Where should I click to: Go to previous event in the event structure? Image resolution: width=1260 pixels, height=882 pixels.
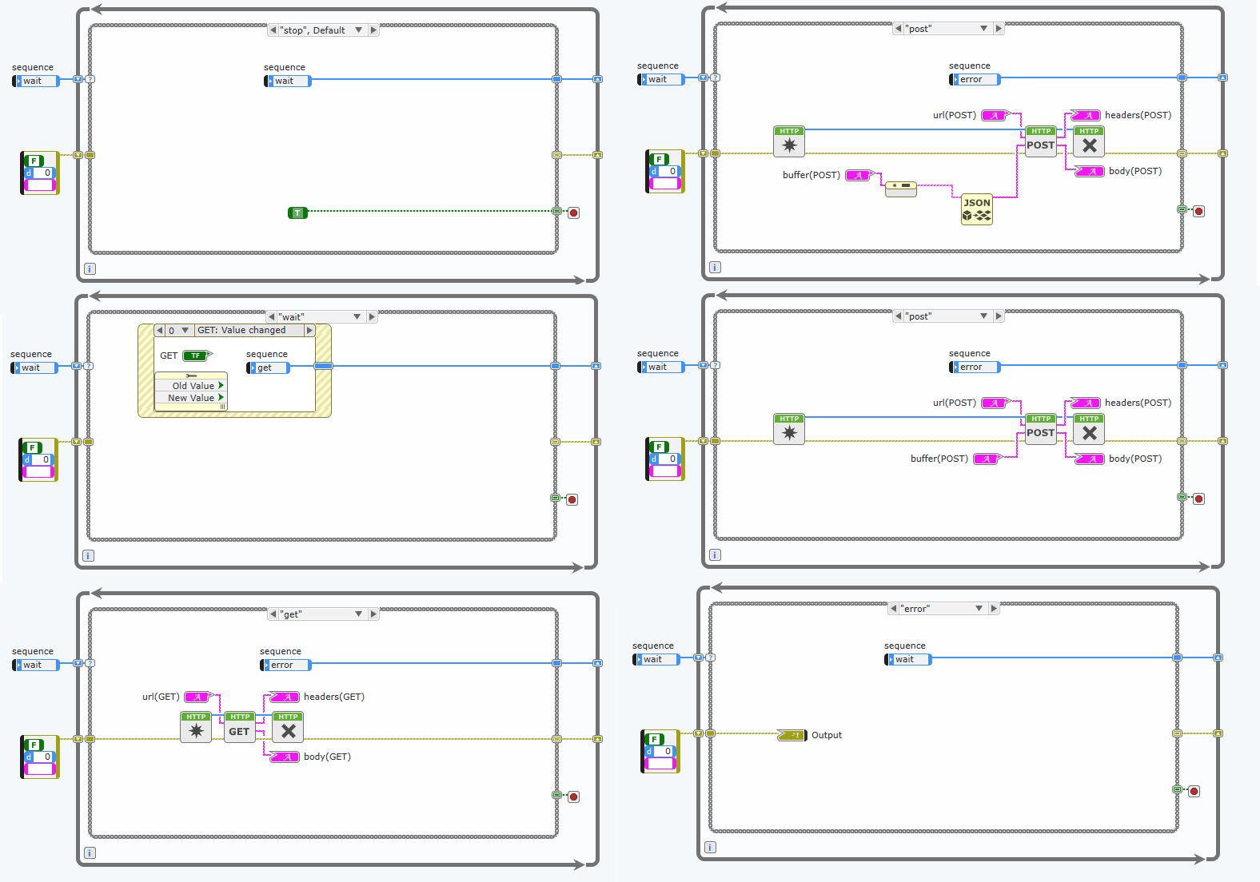[159, 330]
